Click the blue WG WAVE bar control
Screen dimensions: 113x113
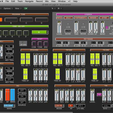tap(13, 95)
